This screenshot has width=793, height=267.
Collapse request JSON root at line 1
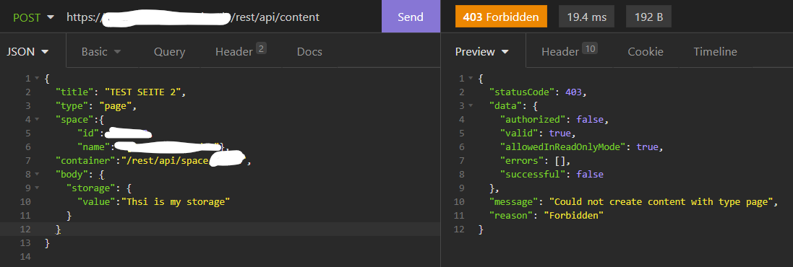coord(37,79)
